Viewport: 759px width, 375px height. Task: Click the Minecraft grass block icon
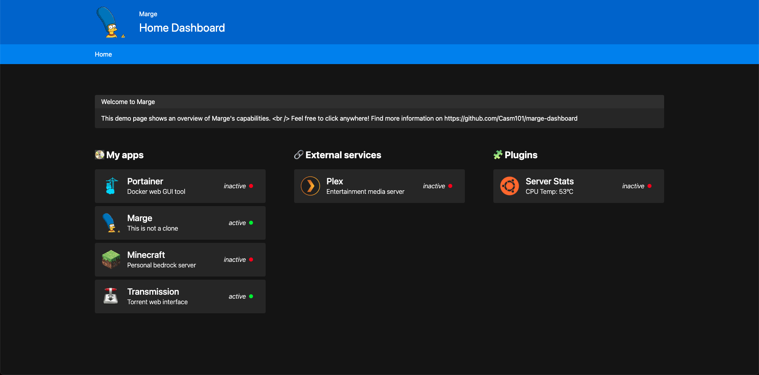click(x=111, y=259)
